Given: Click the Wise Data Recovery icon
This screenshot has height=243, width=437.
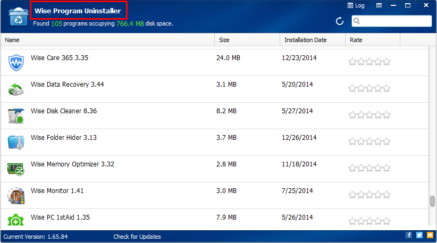Looking at the screenshot, I should (x=16, y=89).
